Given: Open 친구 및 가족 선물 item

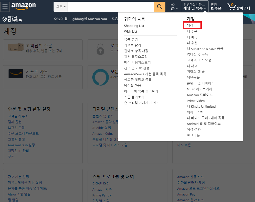Looking at the screenshot, I should click(x=136, y=68).
